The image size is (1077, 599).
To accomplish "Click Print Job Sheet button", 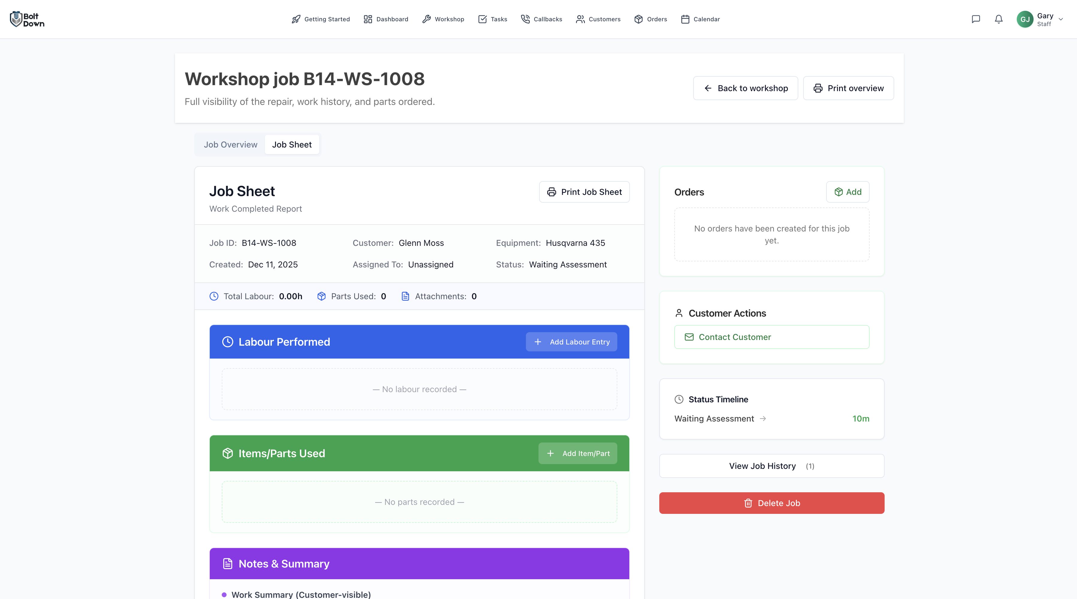I will pyautogui.click(x=584, y=192).
